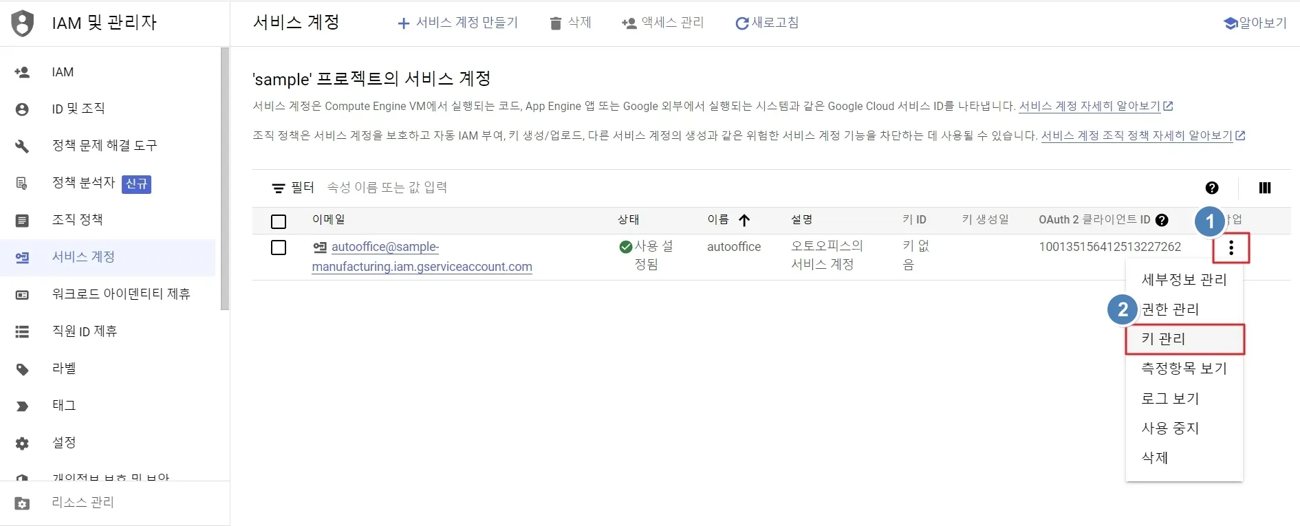Sort by the 상태 column header
Viewport: 1300px width, 526px height.
[x=629, y=219]
